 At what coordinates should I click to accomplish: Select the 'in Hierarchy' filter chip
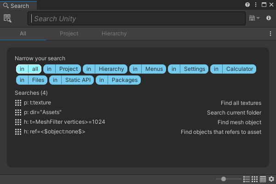click(x=105, y=69)
